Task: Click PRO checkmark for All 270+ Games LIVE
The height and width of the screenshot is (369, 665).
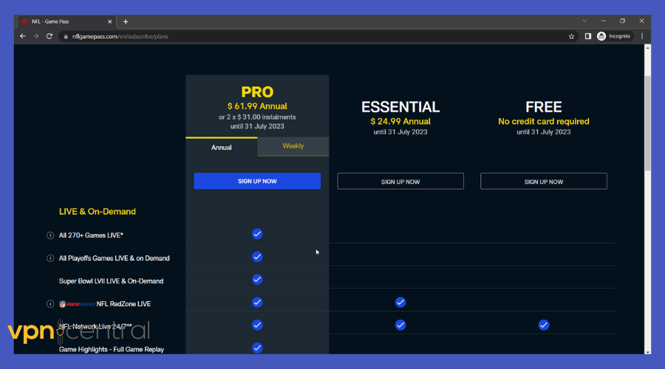Action: tap(257, 234)
